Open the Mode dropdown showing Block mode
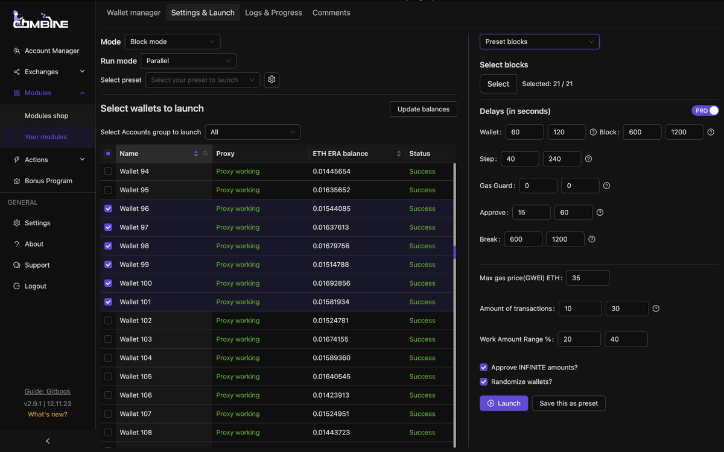The height and width of the screenshot is (452, 724). [x=172, y=42]
